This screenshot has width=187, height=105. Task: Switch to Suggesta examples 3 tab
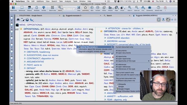tap(74, 15)
